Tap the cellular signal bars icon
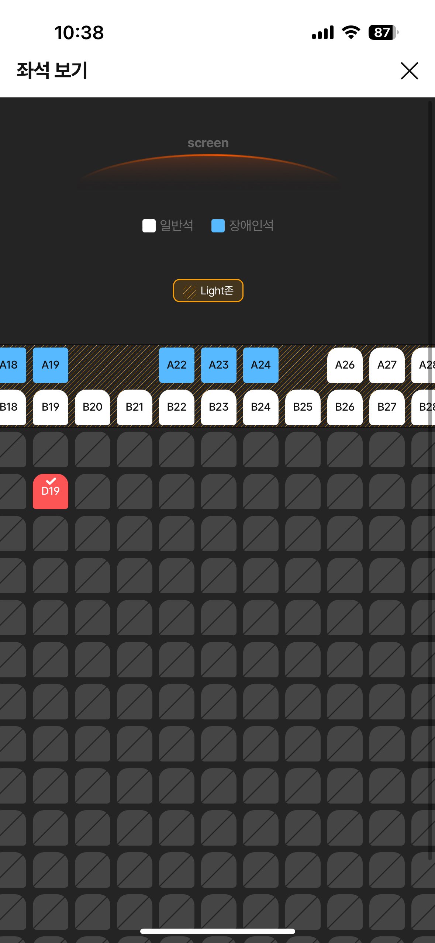The image size is (435, 943). click(x=323, y=32)
